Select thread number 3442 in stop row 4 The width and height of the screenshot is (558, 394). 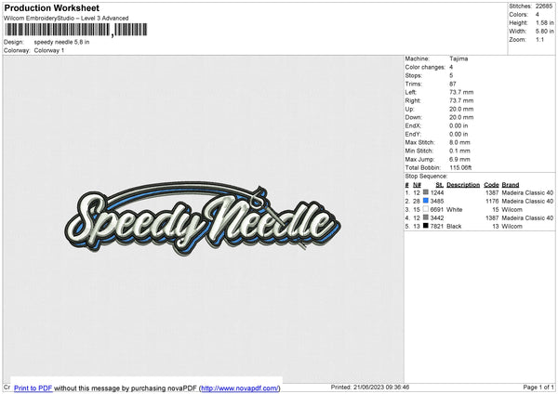(437, 217)
